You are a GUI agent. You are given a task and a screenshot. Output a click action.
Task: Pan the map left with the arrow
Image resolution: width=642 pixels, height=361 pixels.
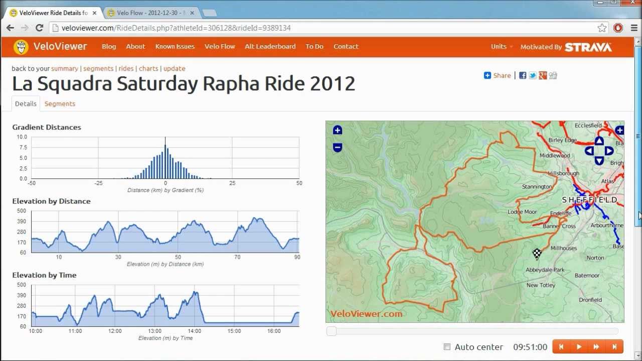pyautogui.click(x=589, y=151)
